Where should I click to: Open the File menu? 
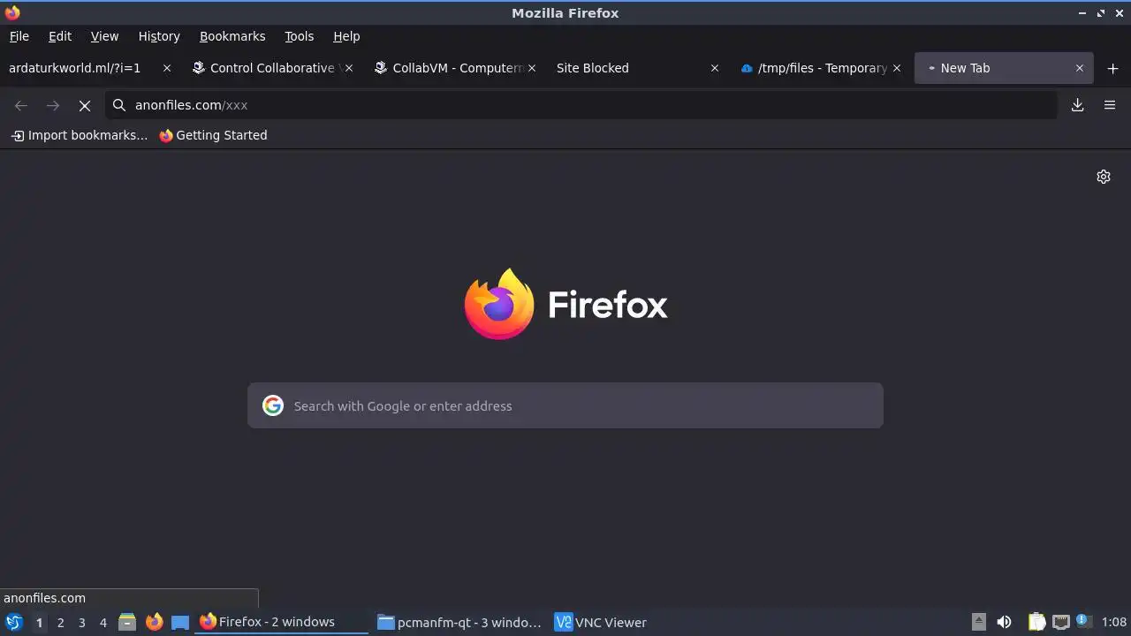tap(19, 36)
